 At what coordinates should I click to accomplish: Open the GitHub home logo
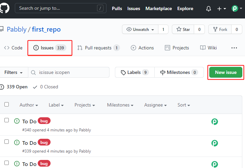tap(5, 8)
